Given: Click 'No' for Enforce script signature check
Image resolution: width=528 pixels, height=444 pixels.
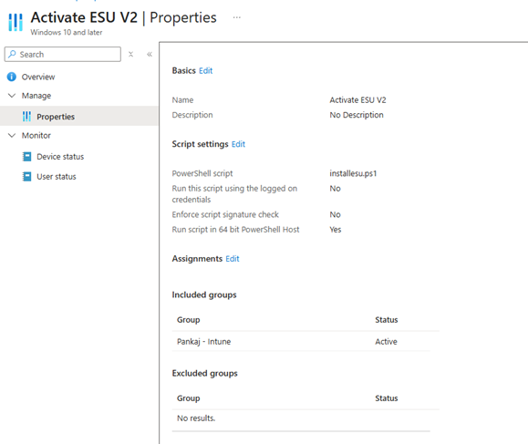Looking at the screenshot, I should [335, 214].
